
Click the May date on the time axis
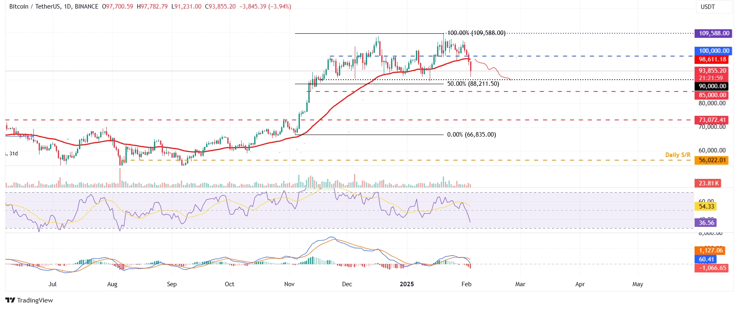click(638, 284)
